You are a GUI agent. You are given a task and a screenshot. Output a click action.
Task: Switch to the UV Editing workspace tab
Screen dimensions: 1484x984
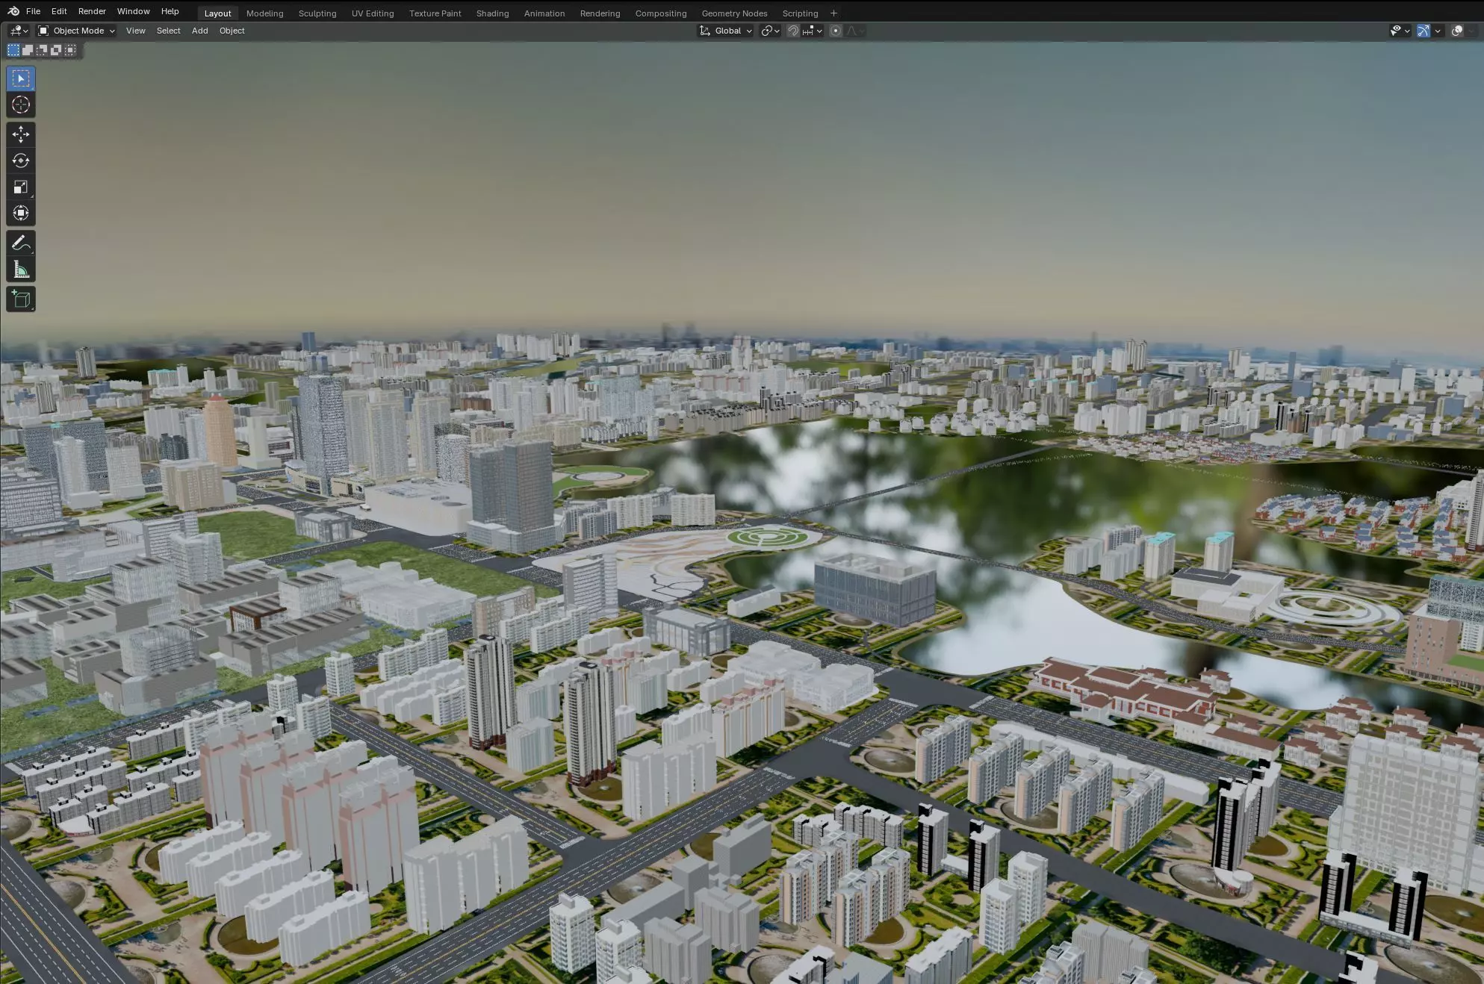coord(373,13)
